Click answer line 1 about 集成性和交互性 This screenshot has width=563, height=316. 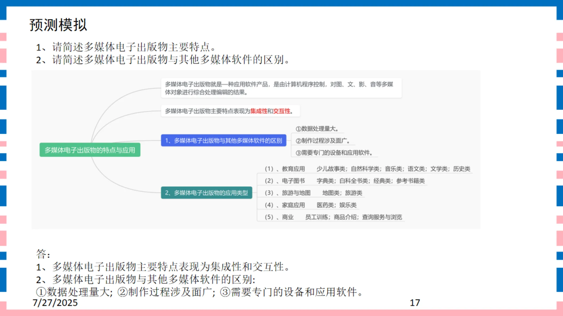[163, 267]
